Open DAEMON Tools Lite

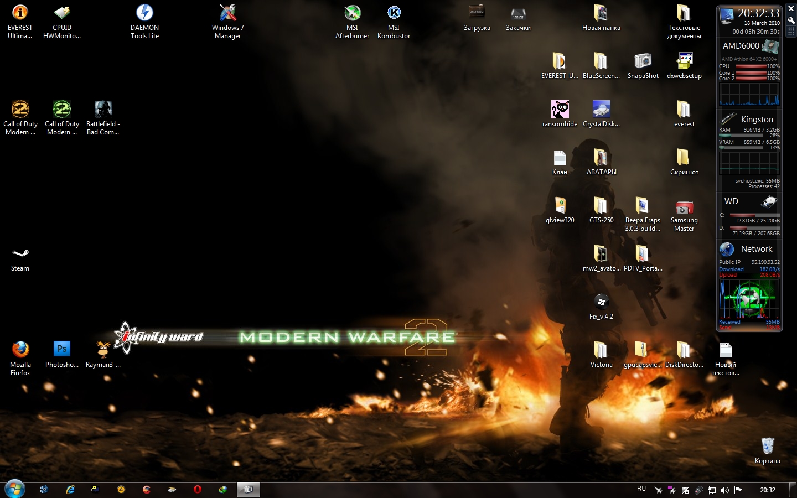pyautogui.click(x=144, y=13)
